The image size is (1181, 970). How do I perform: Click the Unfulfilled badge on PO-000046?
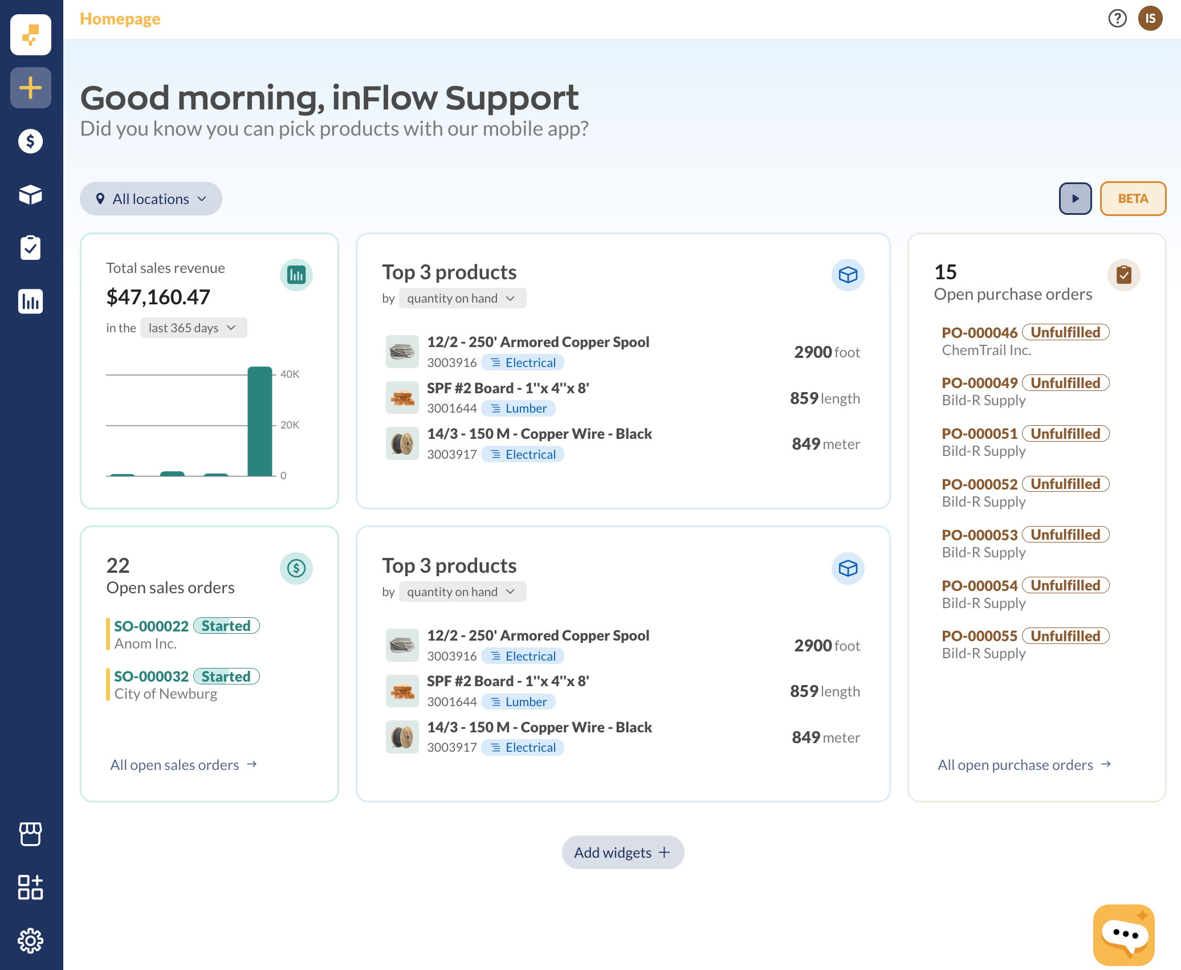point(1065,332)
